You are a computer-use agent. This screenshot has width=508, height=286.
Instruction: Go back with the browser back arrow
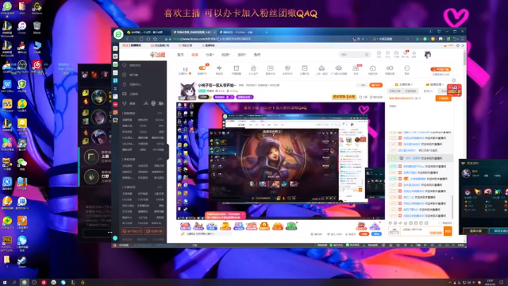point(128,39)
